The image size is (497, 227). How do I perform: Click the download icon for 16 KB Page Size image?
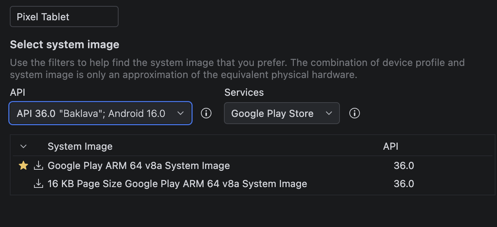tap(38, 184)
